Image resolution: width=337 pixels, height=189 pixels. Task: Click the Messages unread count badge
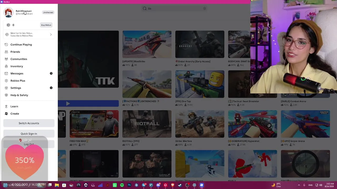[51, 73]
